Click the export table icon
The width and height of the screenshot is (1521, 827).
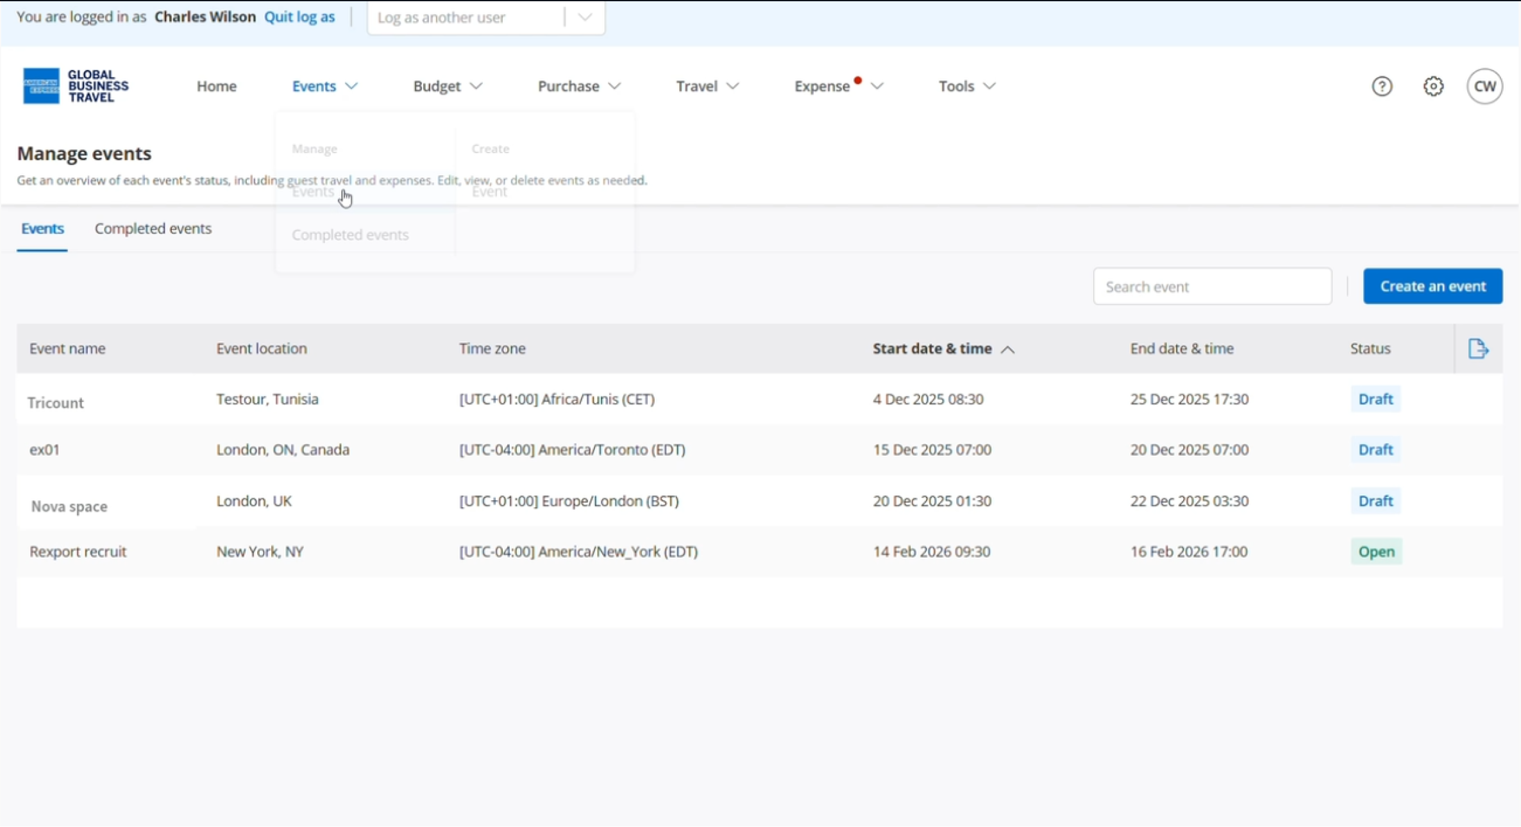[1478, 349]
